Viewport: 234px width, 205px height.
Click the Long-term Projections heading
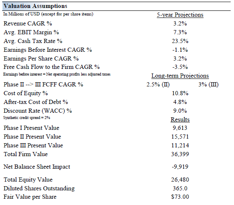coord(180,76)
